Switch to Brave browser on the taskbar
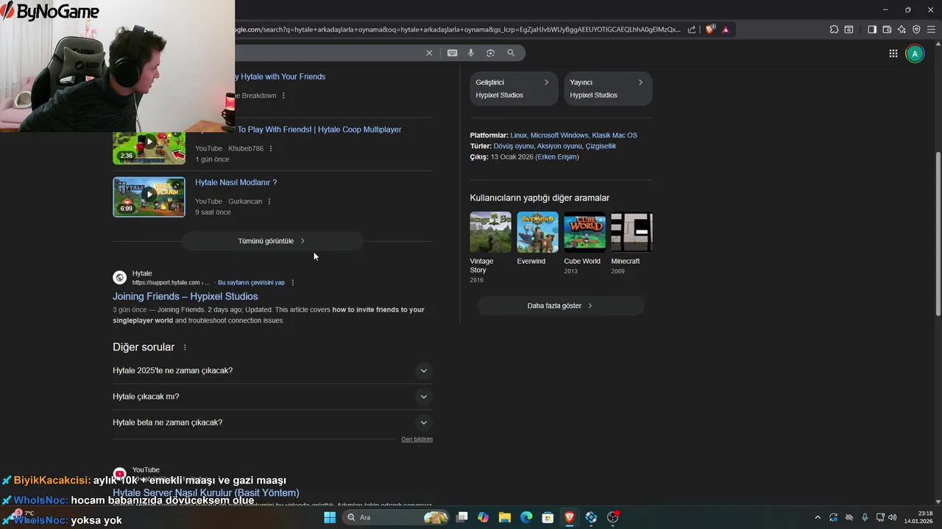This screenshot has height=529, width=942. click(x=570, y=517)
